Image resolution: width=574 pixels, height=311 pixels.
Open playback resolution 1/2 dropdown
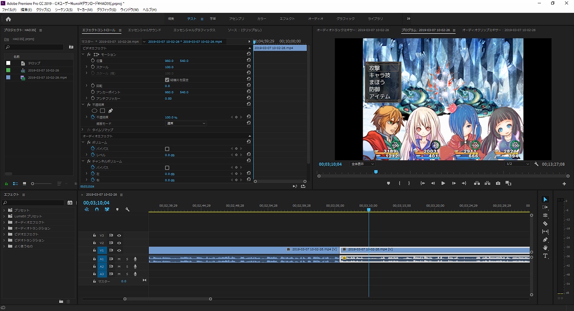click(x=517, y=164)
